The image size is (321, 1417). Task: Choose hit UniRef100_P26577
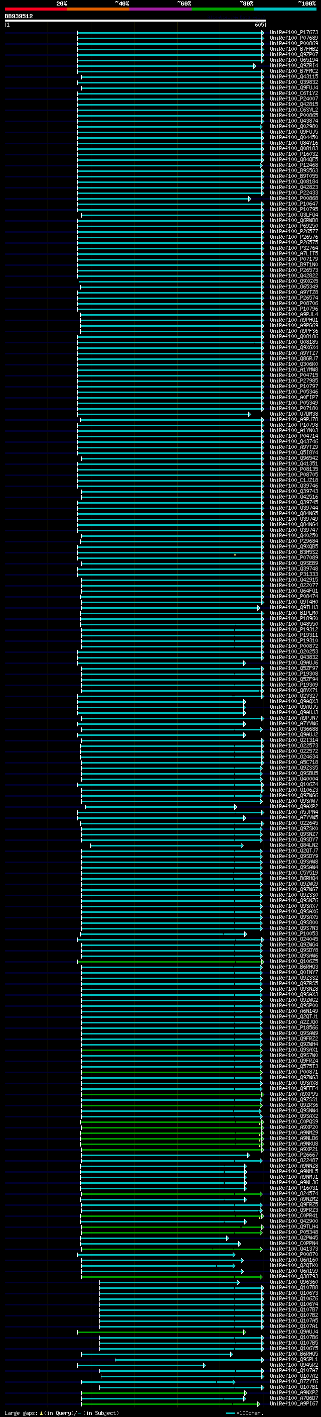pyautogui.click(x=293, y=232)
